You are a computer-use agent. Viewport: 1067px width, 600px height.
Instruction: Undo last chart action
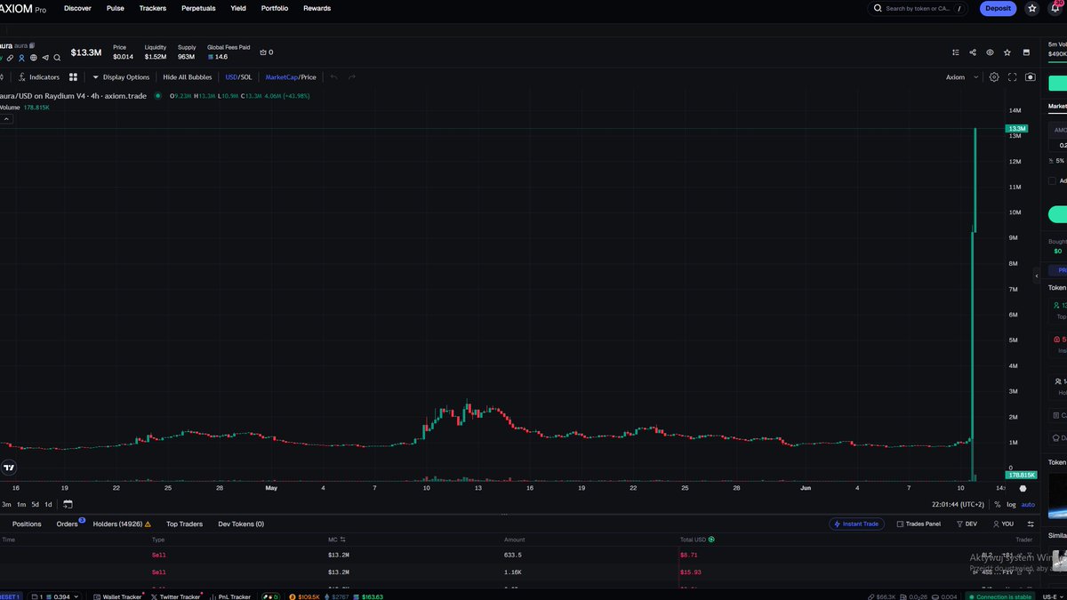334,77
